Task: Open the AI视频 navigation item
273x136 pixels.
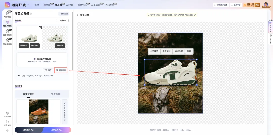Action: click(70, 5)
